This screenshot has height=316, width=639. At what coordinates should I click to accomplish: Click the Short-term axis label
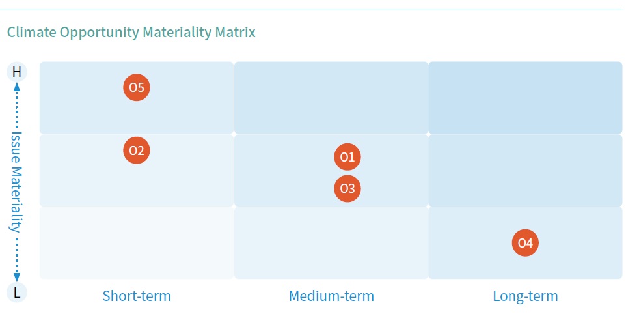point(137,296)
